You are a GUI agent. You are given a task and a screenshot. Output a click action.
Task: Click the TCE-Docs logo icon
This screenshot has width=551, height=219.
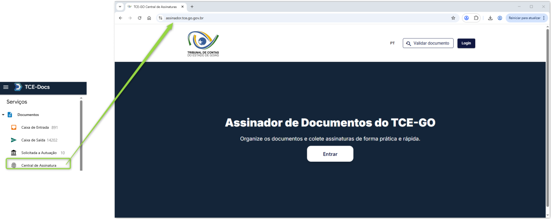(x=18, y=87)
